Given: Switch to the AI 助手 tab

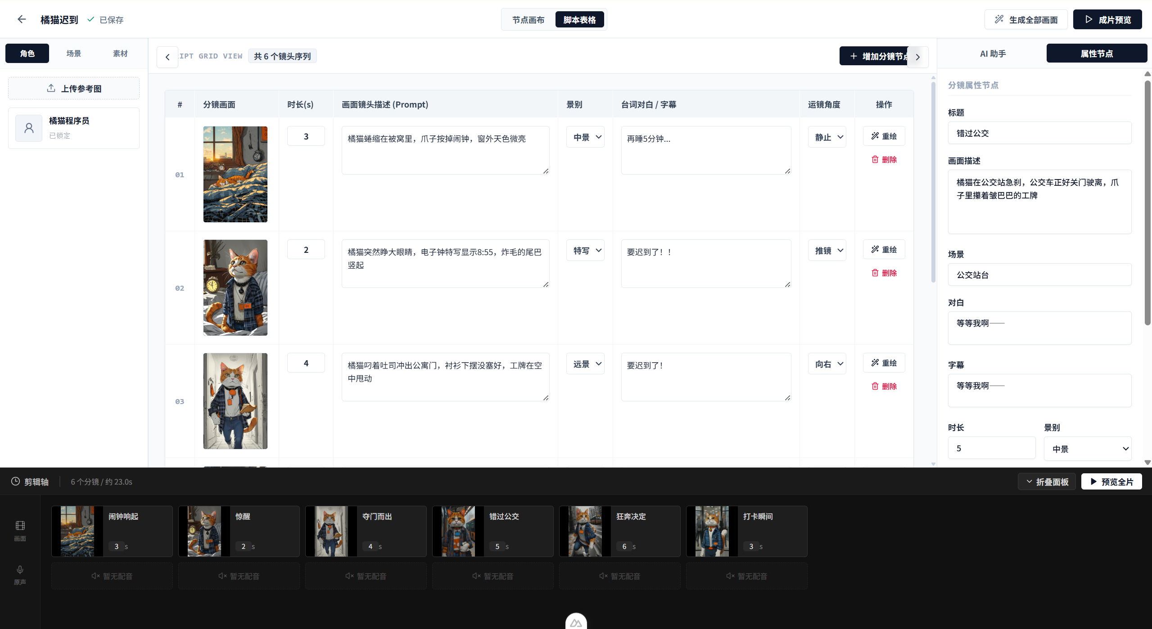Looking at the screenshot, I should (x=993, y=54).
